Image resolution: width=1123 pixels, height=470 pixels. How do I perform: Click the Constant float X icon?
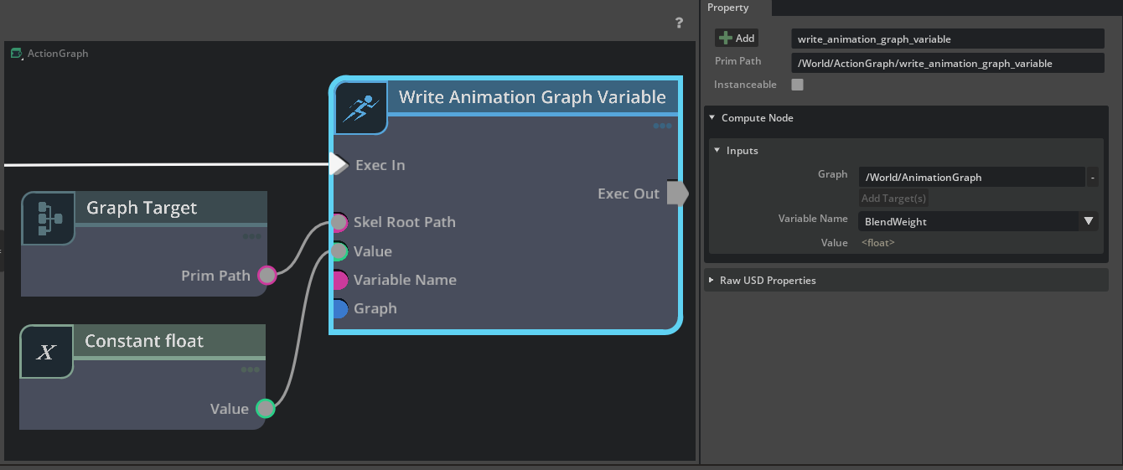[46, 352]
